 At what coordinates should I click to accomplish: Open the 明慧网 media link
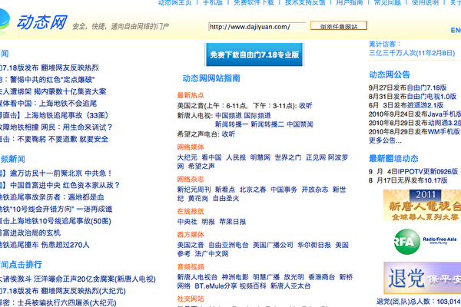pyautogui.click(x=260, y=157)
